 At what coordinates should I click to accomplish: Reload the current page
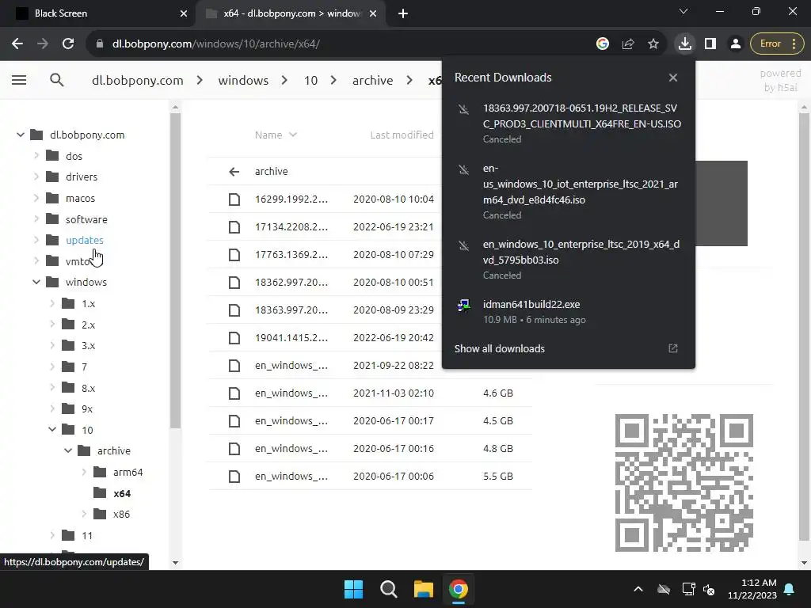[68, 44]
